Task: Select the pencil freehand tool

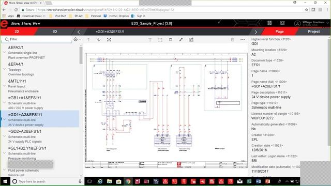Action: pyautogui.click(x=181, y=39)
